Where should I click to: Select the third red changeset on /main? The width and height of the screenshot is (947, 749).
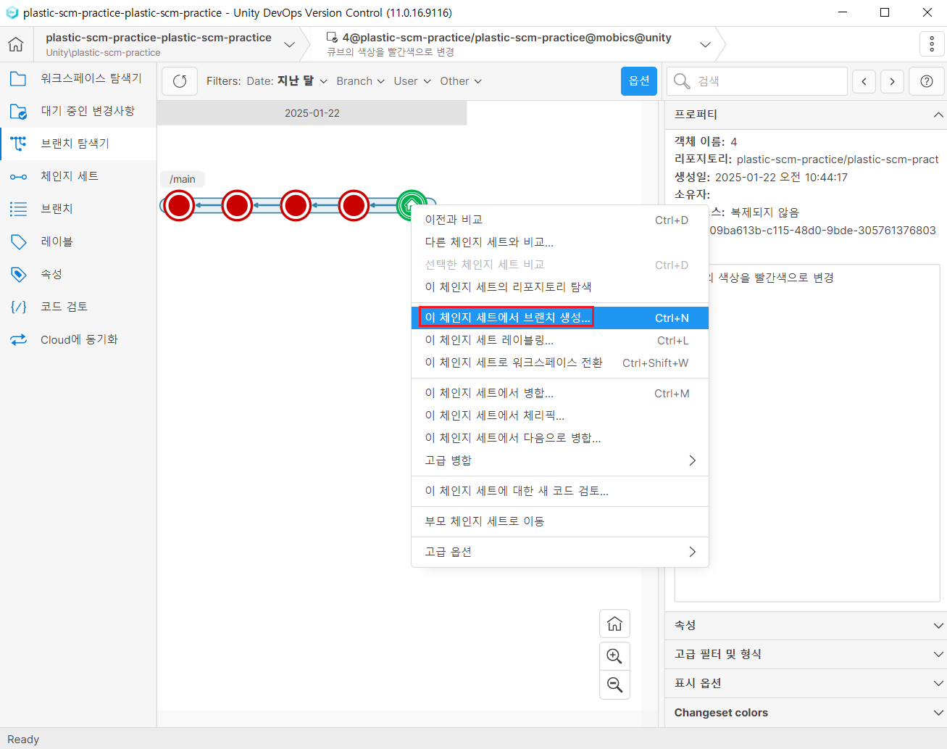tap(296, 206)
